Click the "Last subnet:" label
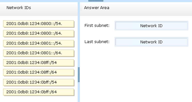Screen dimensions: 192x102 97,42
